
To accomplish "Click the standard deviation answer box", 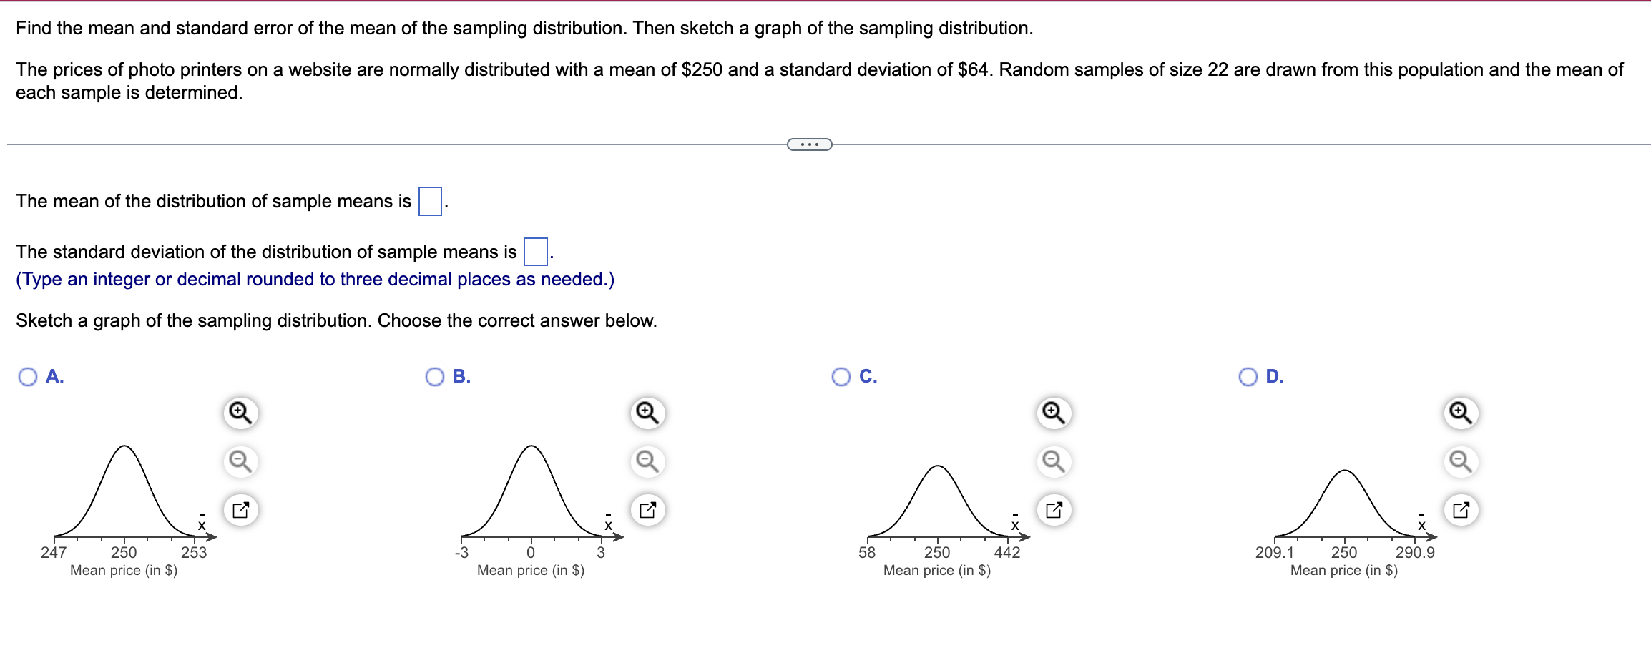I will [535, 251].
